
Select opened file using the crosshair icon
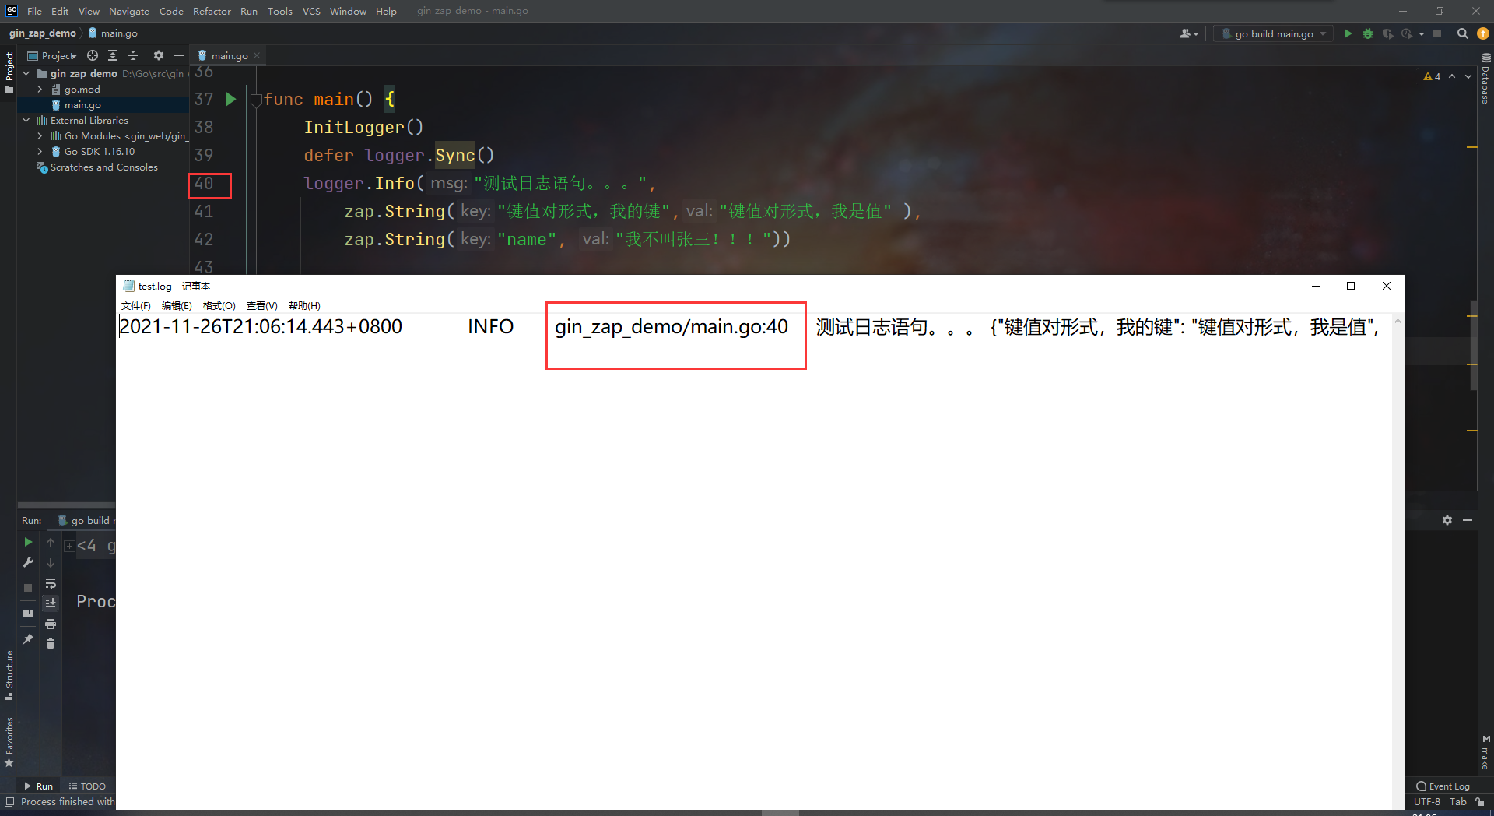[92, 55]
